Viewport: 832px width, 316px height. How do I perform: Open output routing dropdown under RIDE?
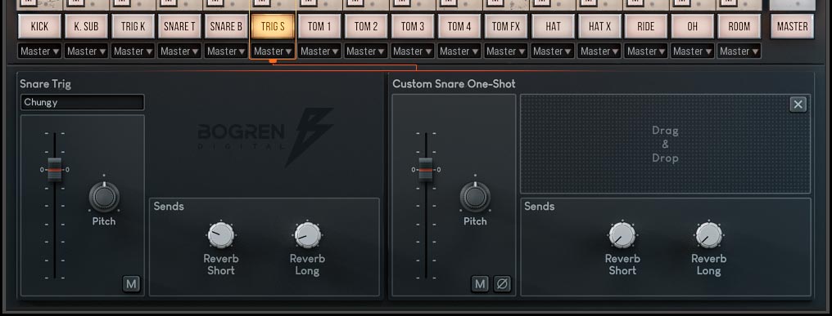pyautogui.click(x=647, y=51)
